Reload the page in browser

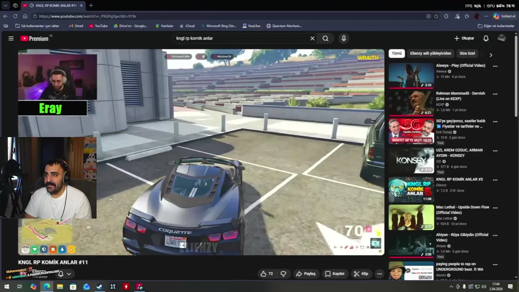tap(15, 16)
